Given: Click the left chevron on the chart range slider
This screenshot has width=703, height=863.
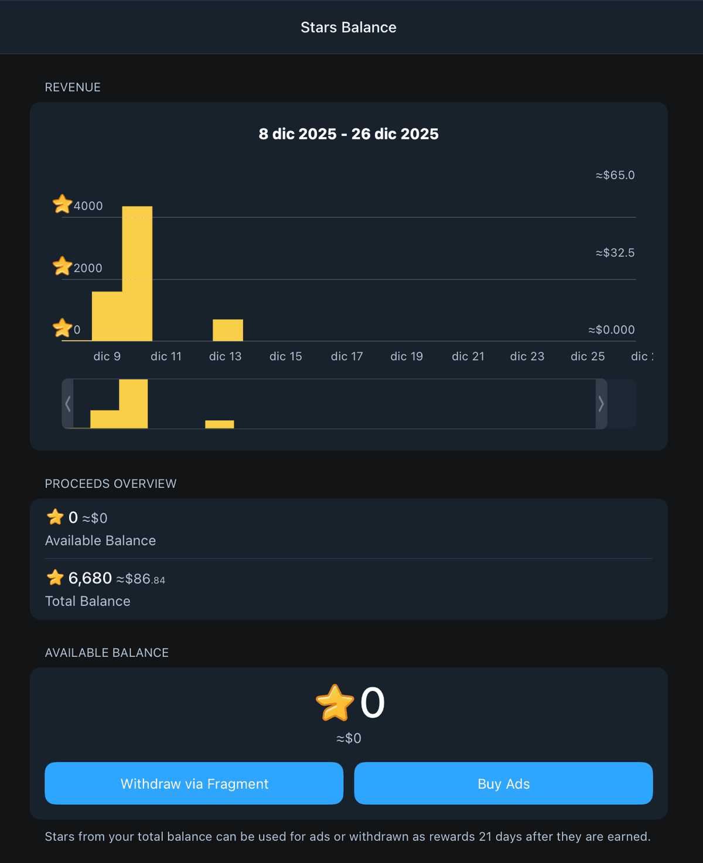Looking at the screenshot, I should [x=68, y=404].
